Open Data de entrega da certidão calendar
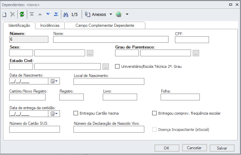Image resolution: width=241 pixels, height=155 pixels. tap(54, 114)
